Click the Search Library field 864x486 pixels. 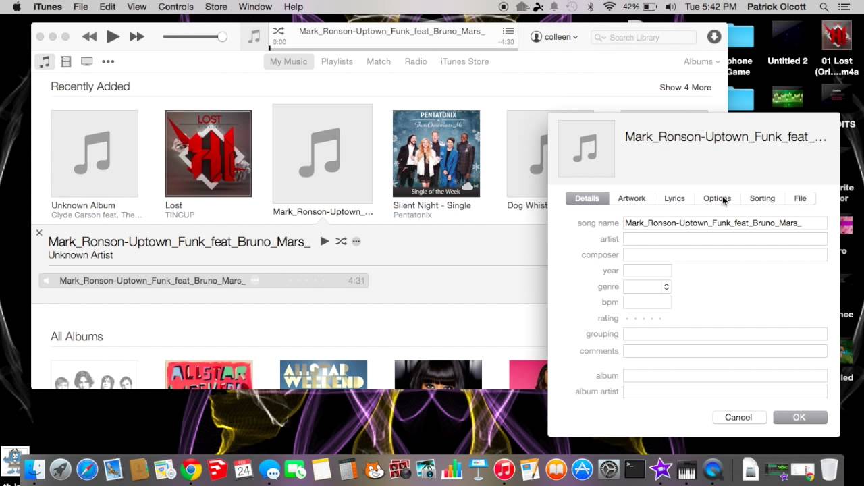(645, 37)
